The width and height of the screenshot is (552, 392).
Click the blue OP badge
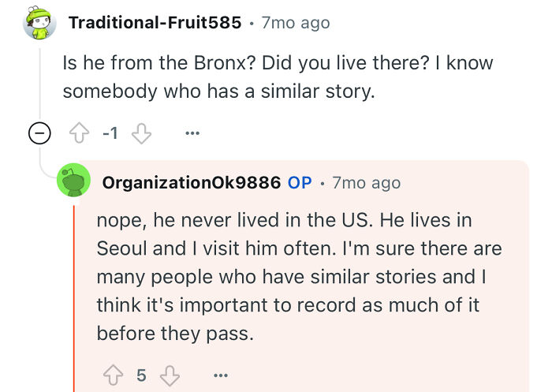[x=300, y=183]
